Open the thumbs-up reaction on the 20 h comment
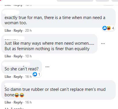 tap(104, 28)
